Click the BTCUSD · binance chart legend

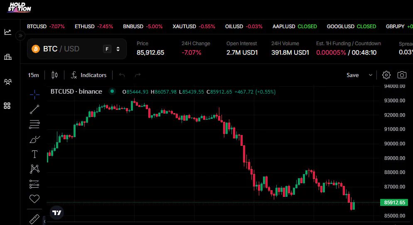pyautogui.click(x=76, y=91)
